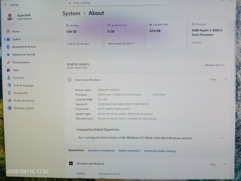Click the Graphics Card icon
241x181 pixels.
coord(109,25)
